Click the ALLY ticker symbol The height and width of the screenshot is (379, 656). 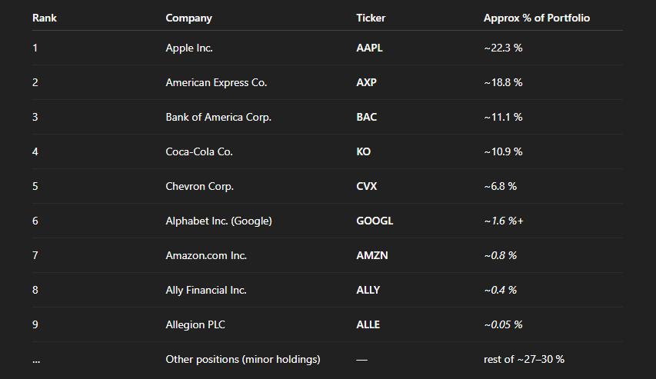click(368, 290)
